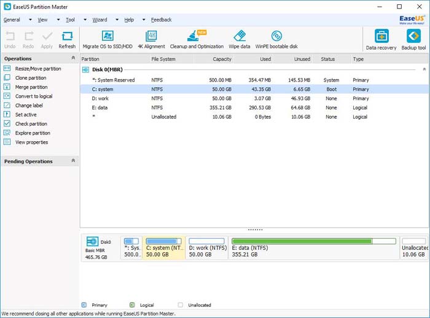
Task: Select the D: work (NTFS) block in disk map
Action: pyautogui.click(x=207, y=248)
